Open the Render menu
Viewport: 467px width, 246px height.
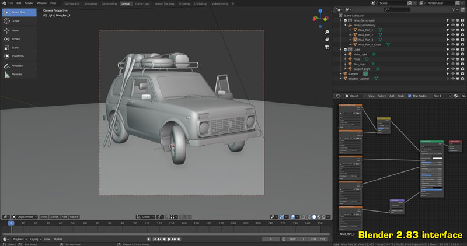29,3
